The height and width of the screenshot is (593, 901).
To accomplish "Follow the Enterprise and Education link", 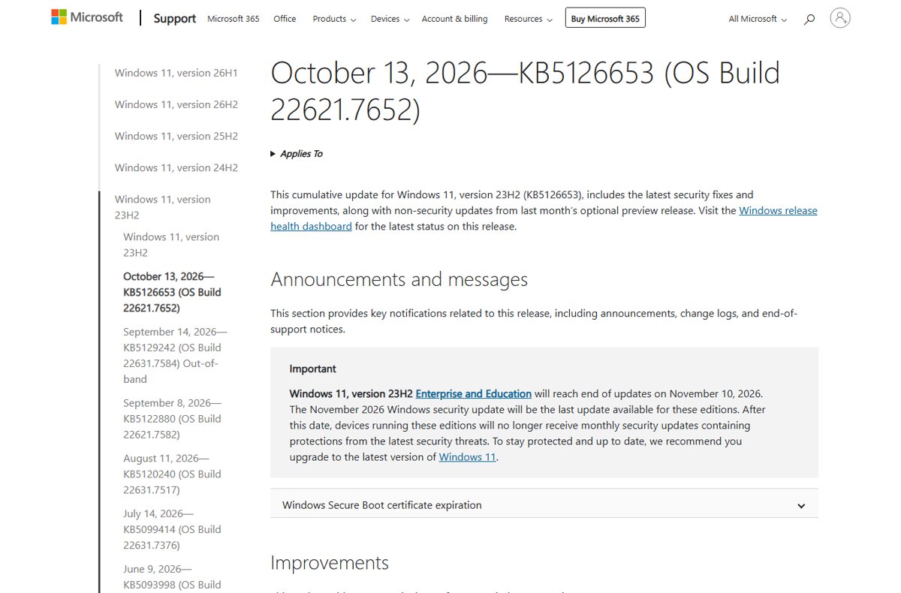I will pyautogui.click(x=473, y=393).
